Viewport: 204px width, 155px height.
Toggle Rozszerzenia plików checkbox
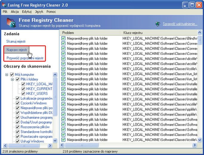tap(18, 127)
